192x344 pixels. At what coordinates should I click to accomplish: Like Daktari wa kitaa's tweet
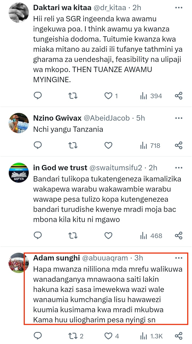pyautogui.click(x=111, y=96)
